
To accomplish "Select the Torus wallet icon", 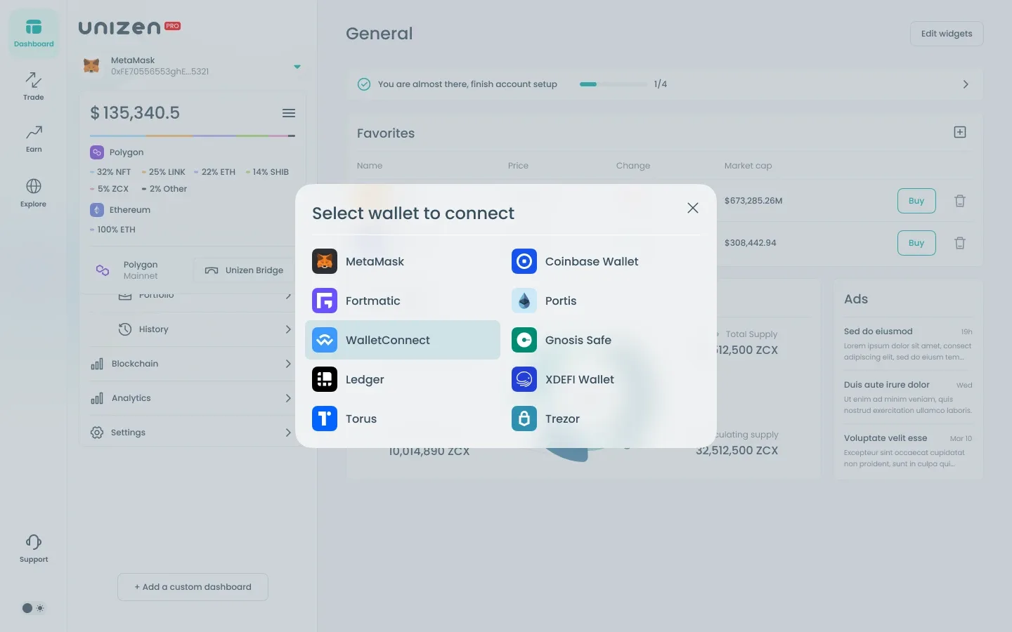I will coord(325,419).
